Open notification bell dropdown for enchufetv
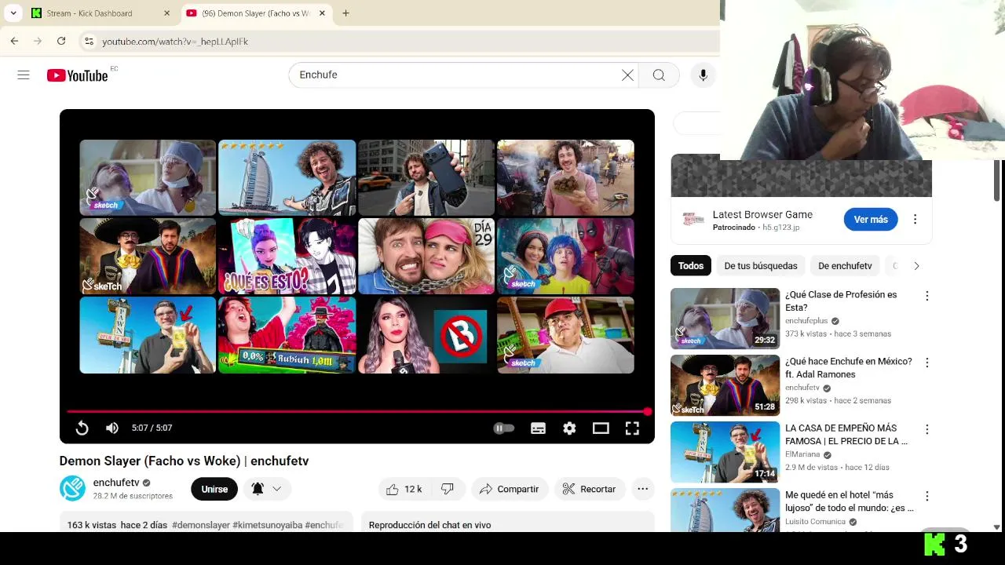 (x=267, y=489)
